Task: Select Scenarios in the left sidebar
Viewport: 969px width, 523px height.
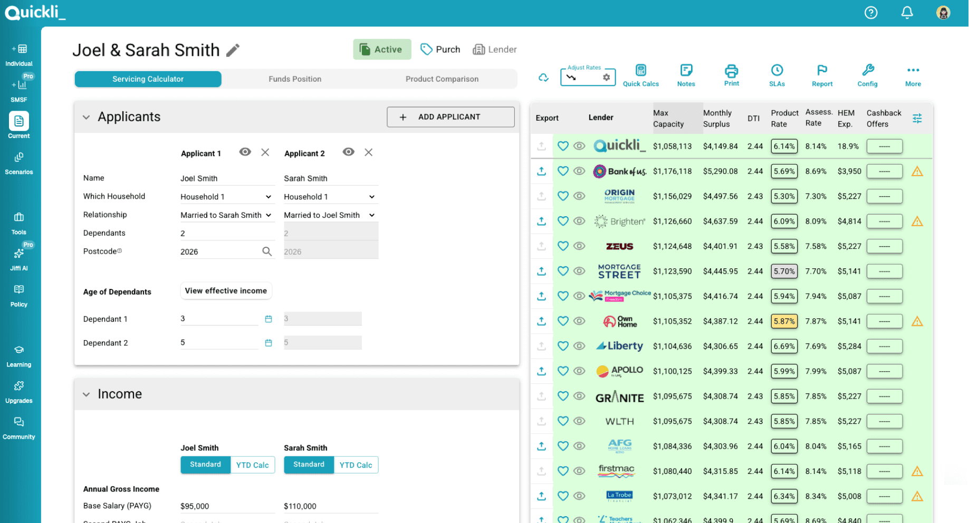Action: pyautogui.click(x=19, y=162)
